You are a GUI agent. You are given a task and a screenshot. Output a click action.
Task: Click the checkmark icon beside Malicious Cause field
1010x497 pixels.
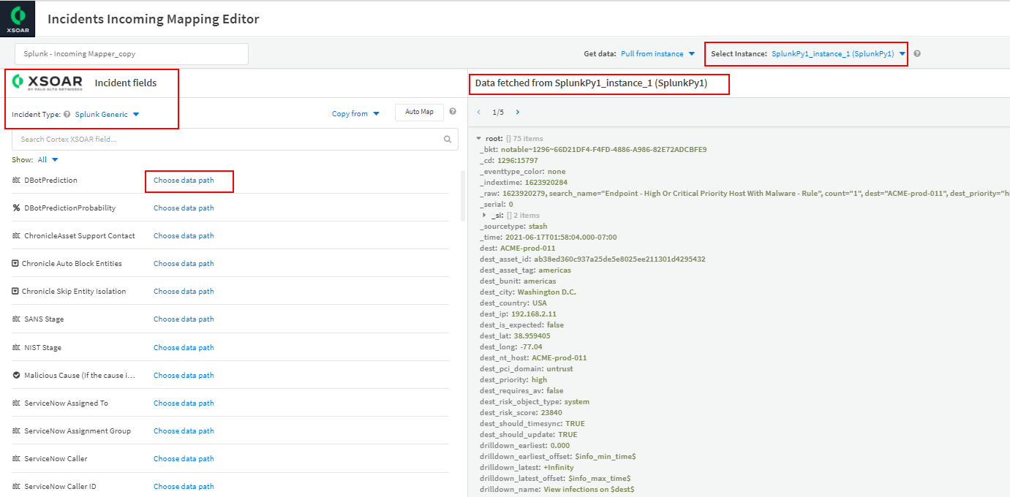tap(16, 376)
